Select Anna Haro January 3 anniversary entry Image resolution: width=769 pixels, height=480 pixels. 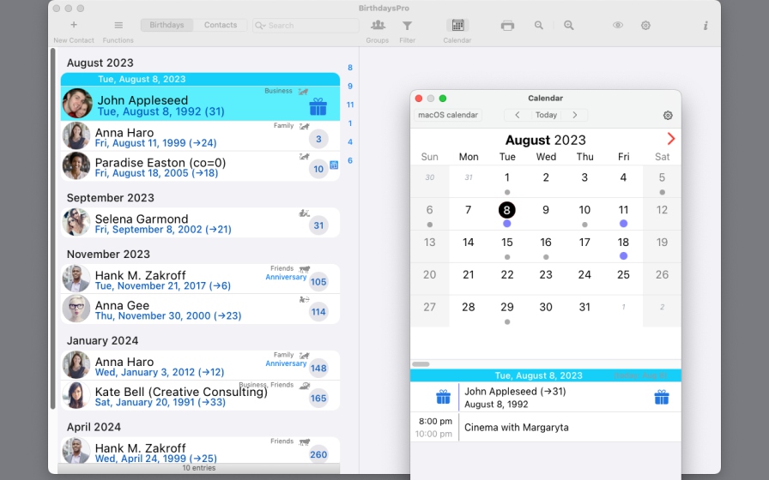point(200,365)
